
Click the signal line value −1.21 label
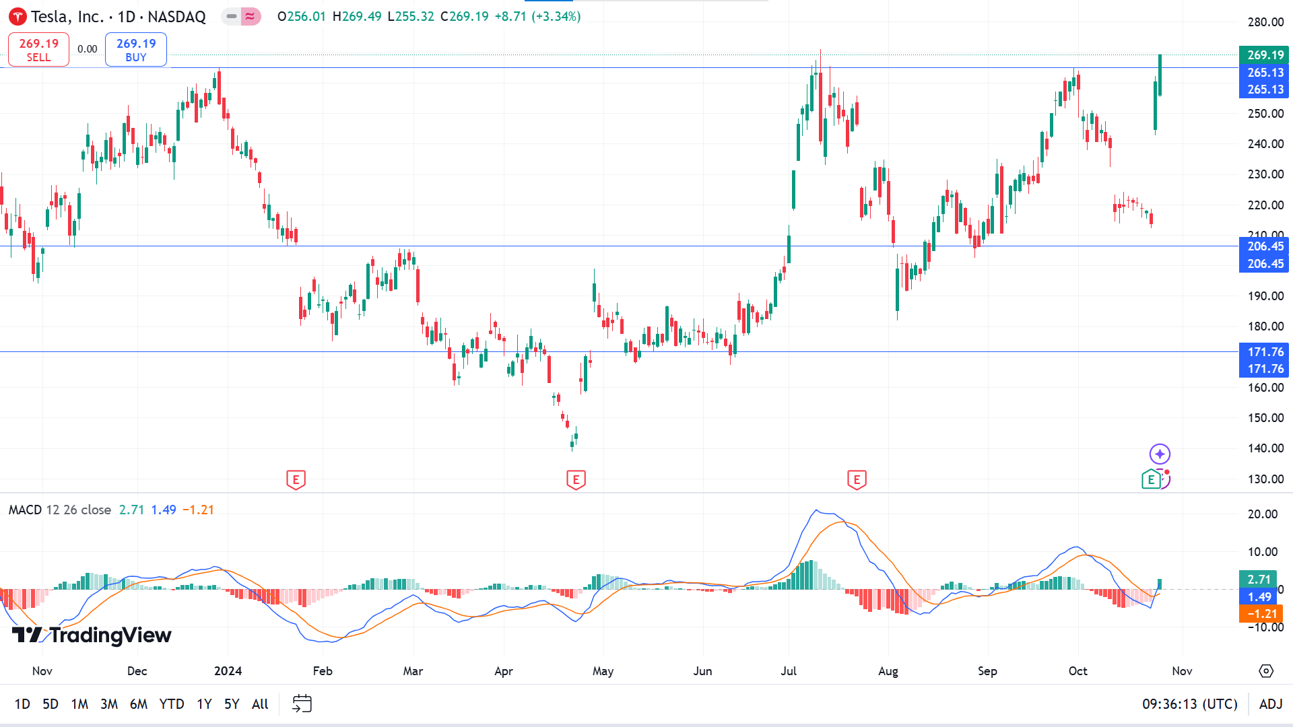(1260, 614)
